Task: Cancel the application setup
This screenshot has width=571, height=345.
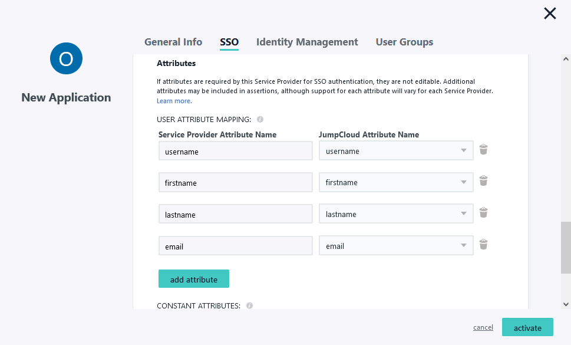Action: [x=483, y=327]
